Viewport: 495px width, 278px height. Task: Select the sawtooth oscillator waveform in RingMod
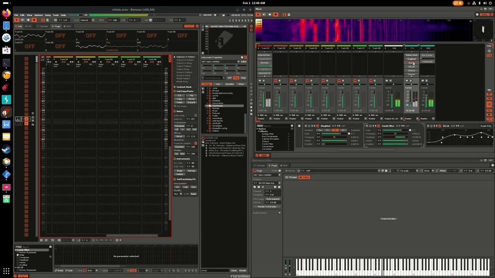click(x=335, y=130)
